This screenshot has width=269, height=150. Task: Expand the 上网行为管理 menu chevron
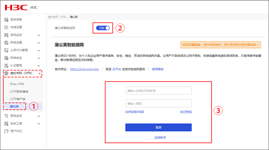click(x=39, y=50)
